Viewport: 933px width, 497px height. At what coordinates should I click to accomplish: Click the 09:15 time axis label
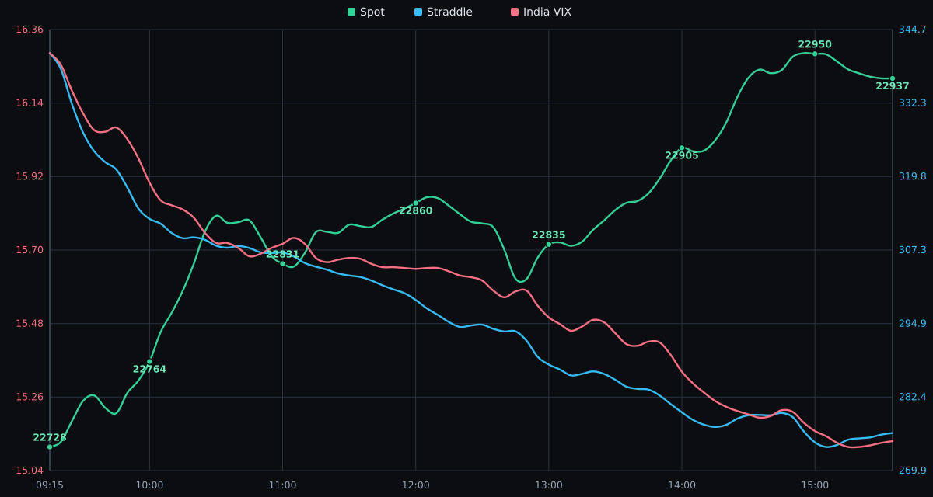point(50,485)
